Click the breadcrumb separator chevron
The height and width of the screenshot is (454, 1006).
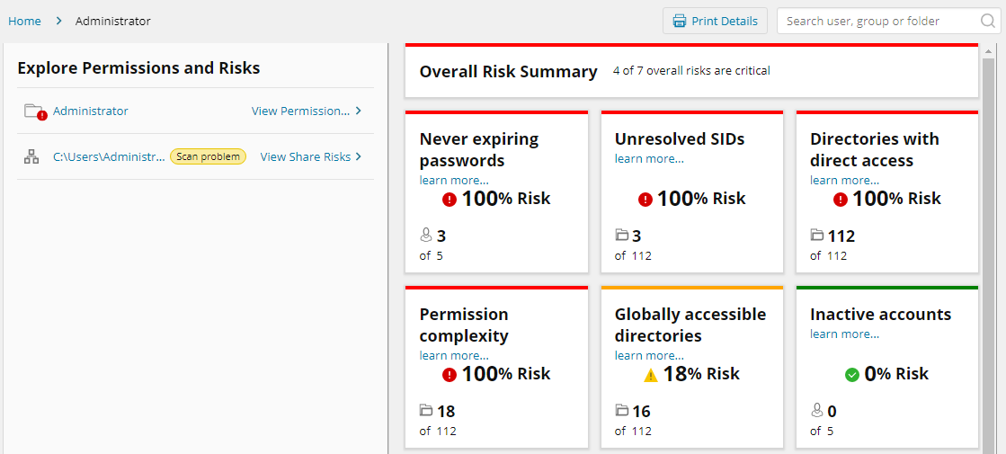point(58,21)
